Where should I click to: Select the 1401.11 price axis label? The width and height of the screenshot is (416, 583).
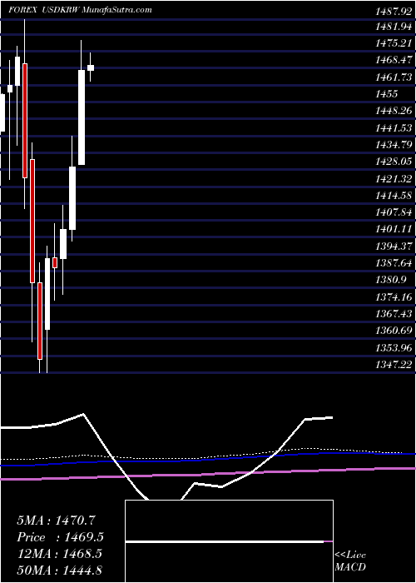tap(394, 229)
